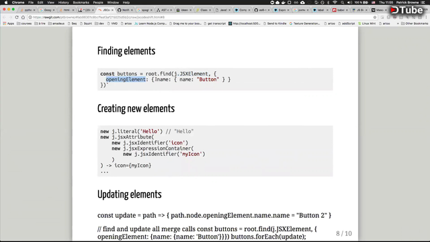Open the 'Seq' bookmark
This screenshot has width=430, height=242.
pos(72,24)
